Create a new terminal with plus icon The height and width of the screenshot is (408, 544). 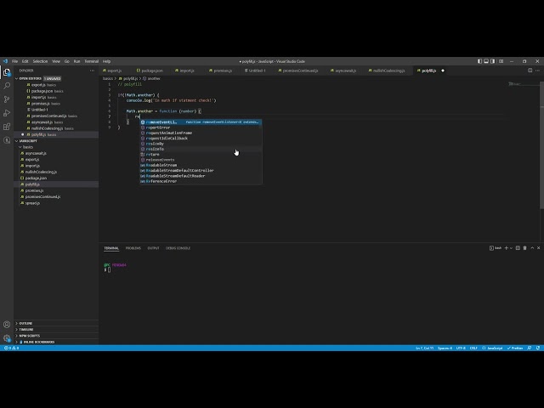507,248
